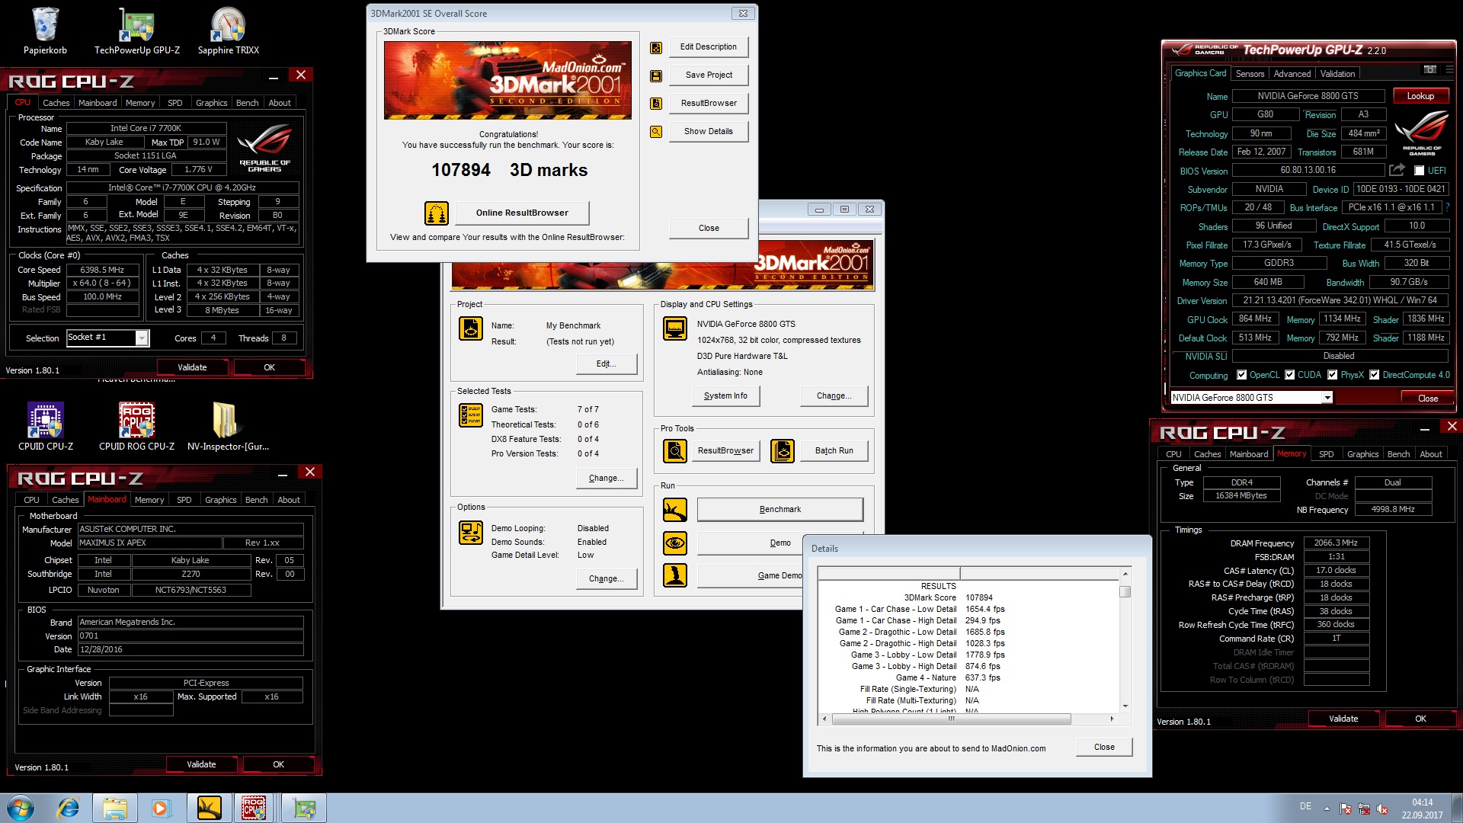1463x823 pixels.
Task: Click the question mark beside Bus Interface
Action: pos(1446,207)
